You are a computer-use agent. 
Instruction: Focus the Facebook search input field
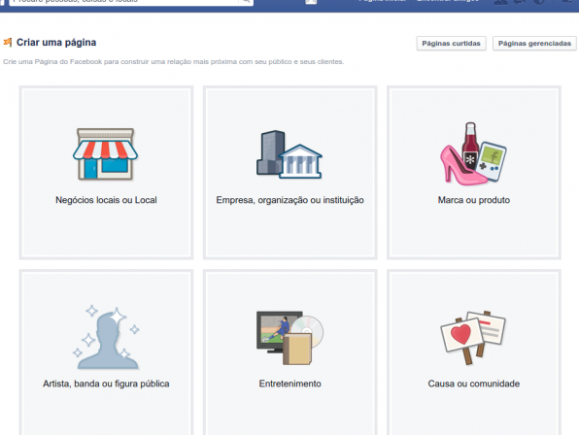pyautogui.click(x=124, y=2)
